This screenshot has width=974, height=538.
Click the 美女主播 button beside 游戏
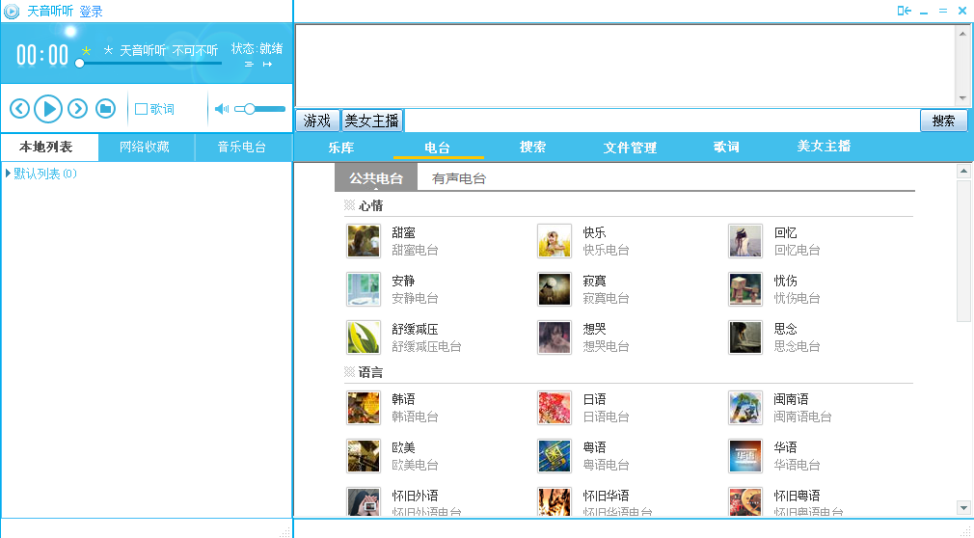click(372, 121)
